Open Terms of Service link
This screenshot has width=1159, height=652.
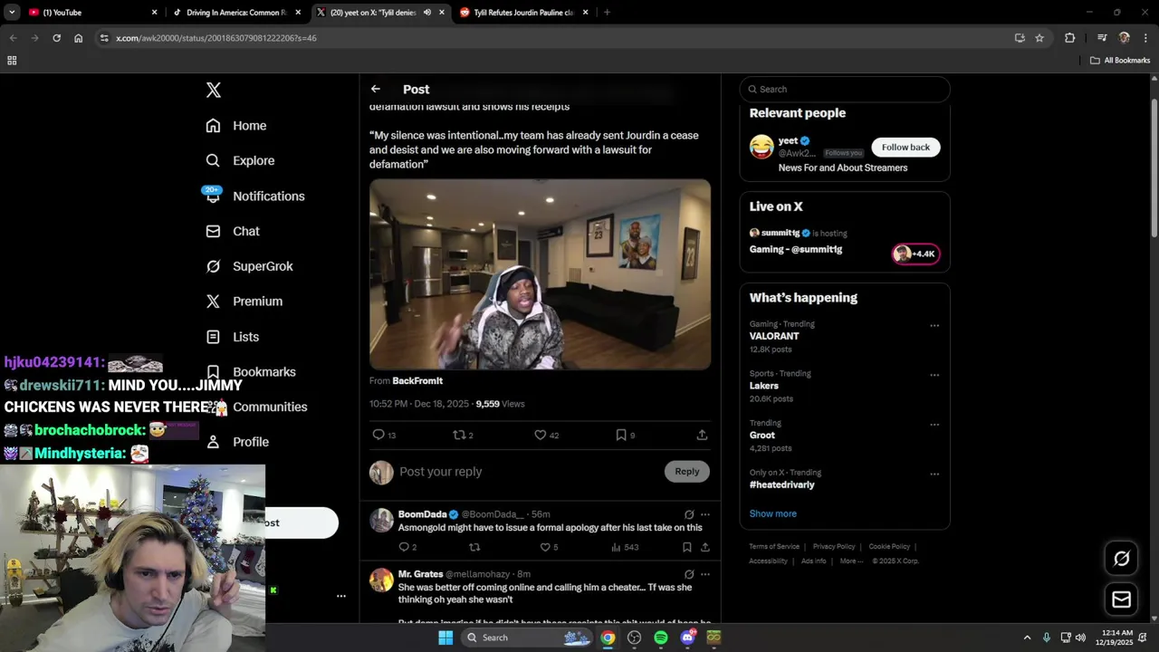point(774,547)
